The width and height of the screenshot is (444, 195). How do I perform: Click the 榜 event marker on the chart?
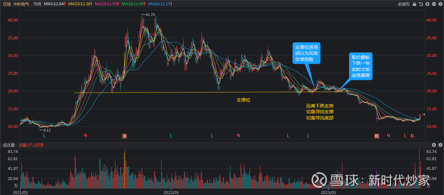pyautogui.click(x=377, y=136)
